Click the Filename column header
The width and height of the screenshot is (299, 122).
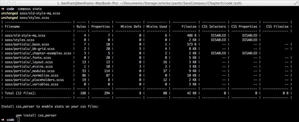(12, 26)
